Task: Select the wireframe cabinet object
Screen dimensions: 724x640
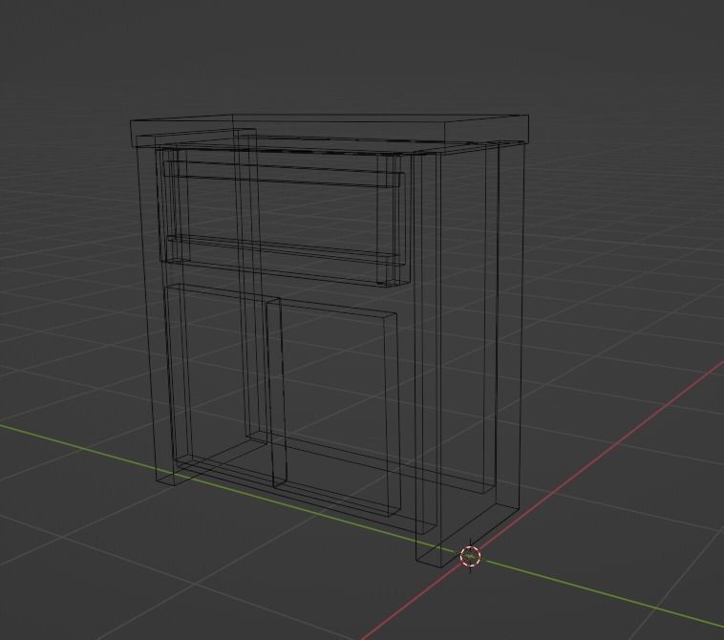Action: [330, 341]
